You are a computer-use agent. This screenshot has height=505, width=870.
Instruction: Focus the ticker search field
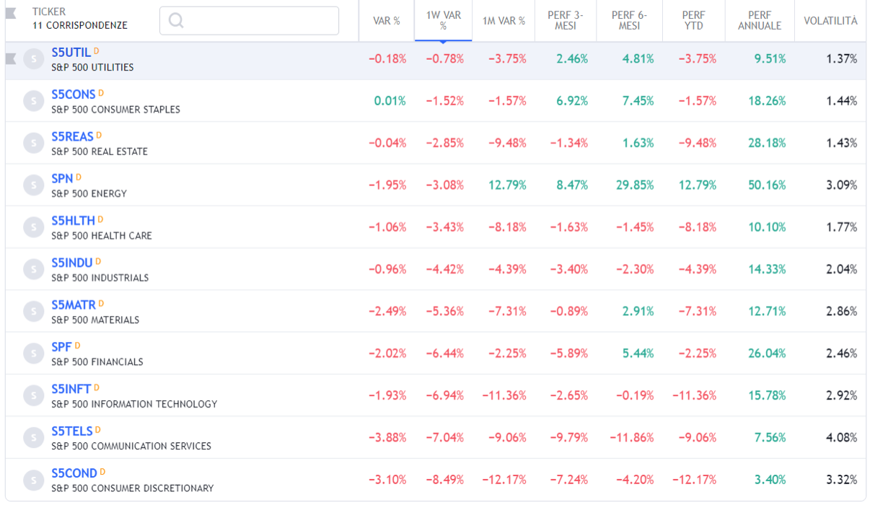(249, 21)
